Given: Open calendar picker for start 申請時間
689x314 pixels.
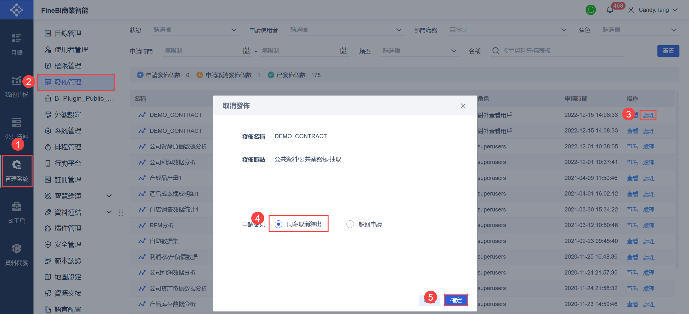Looking at the screenshot, I should pos(247,51).
